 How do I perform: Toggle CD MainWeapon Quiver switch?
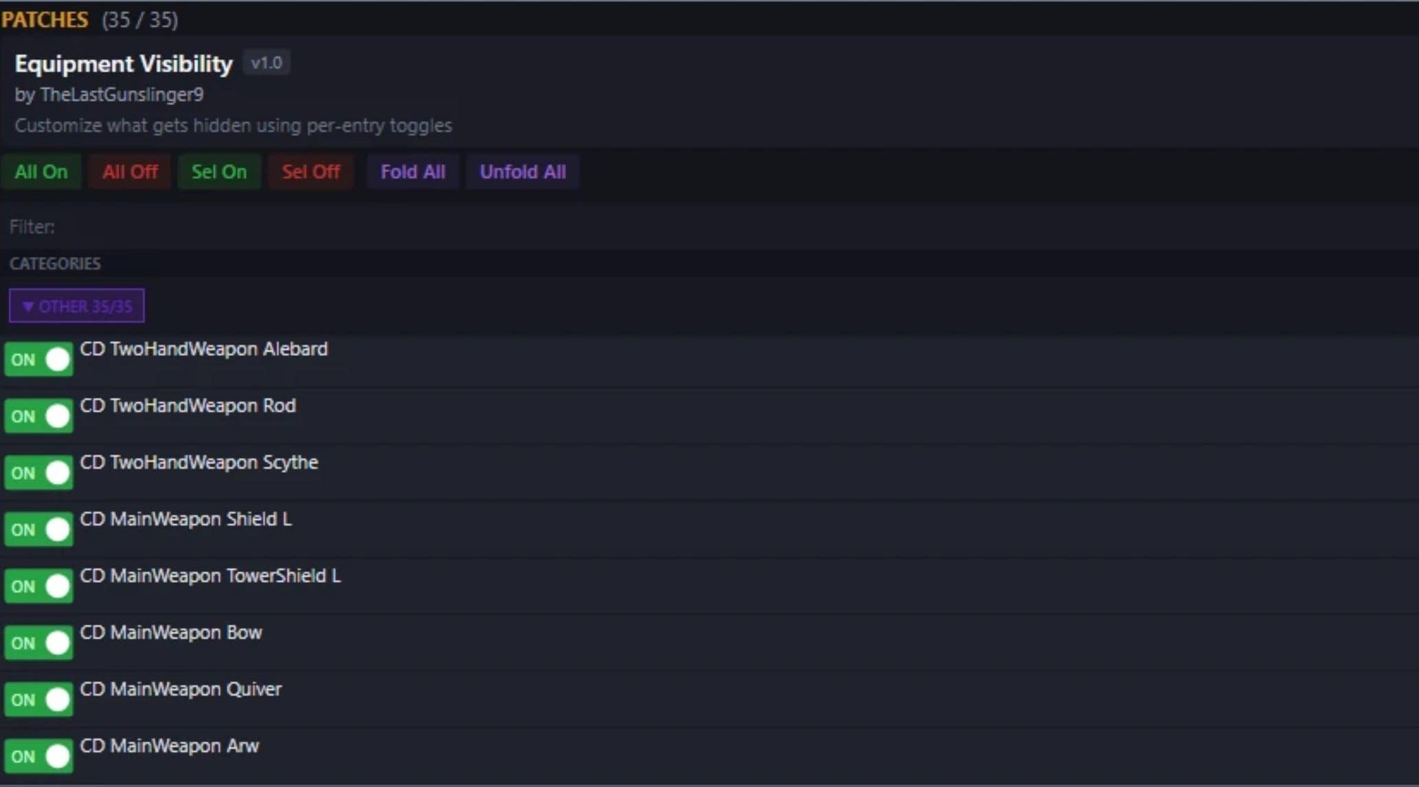coord(38,700)
